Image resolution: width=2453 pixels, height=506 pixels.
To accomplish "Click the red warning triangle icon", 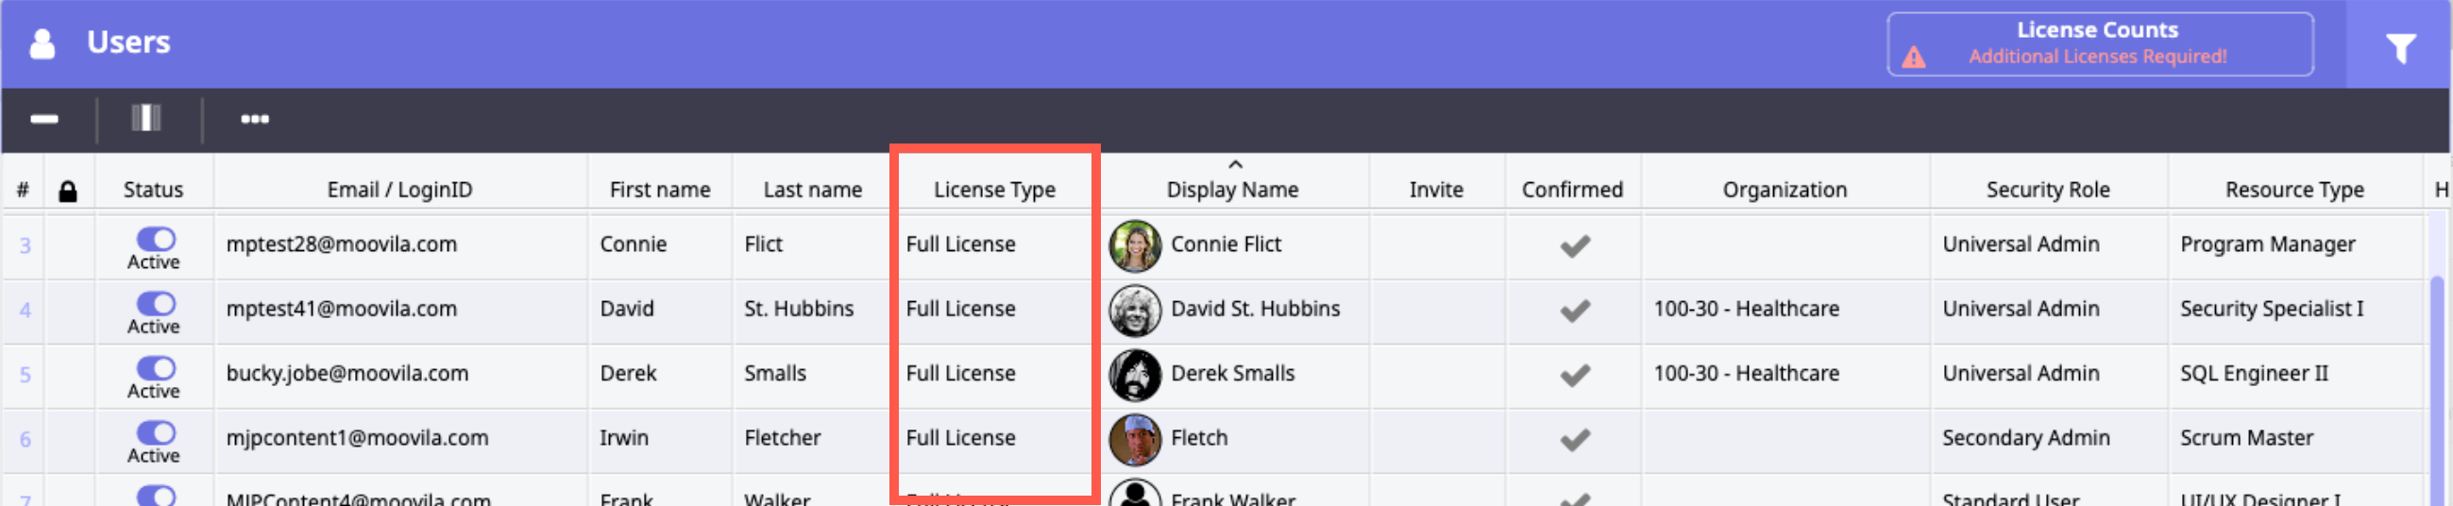I will point(1913,59).
